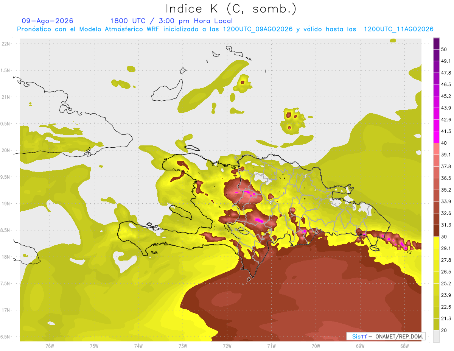
Task: Click the color scale value "20"
Action: (444, 330)
